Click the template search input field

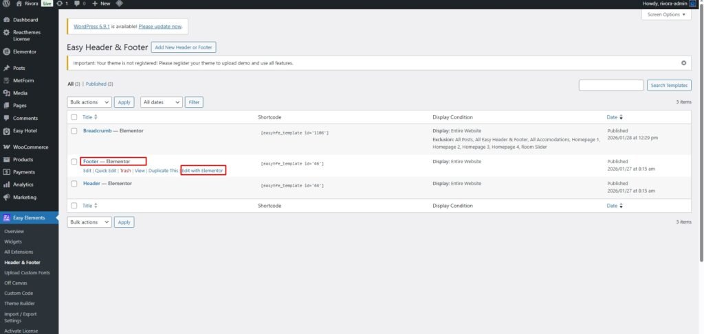[610, 85]
